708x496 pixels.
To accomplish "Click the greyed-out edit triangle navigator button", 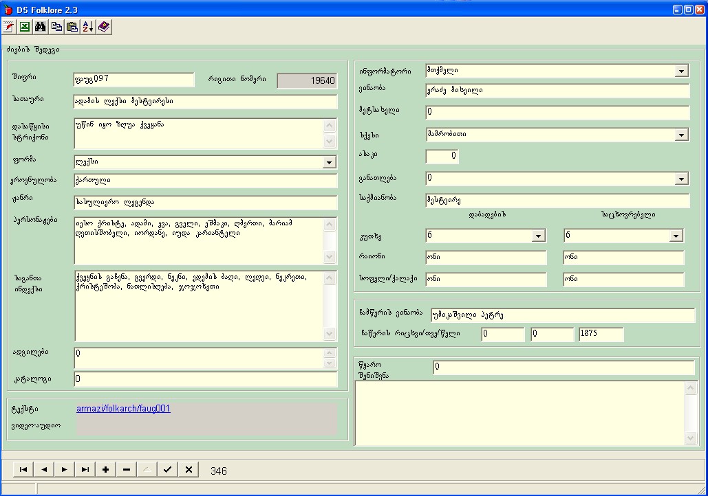I will [x=147, y=469].
